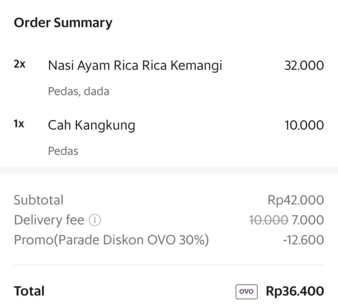The width and height of the screenshot is (338, 307).
Task: Tap the Subtotal label
Action: pos(39,200)
